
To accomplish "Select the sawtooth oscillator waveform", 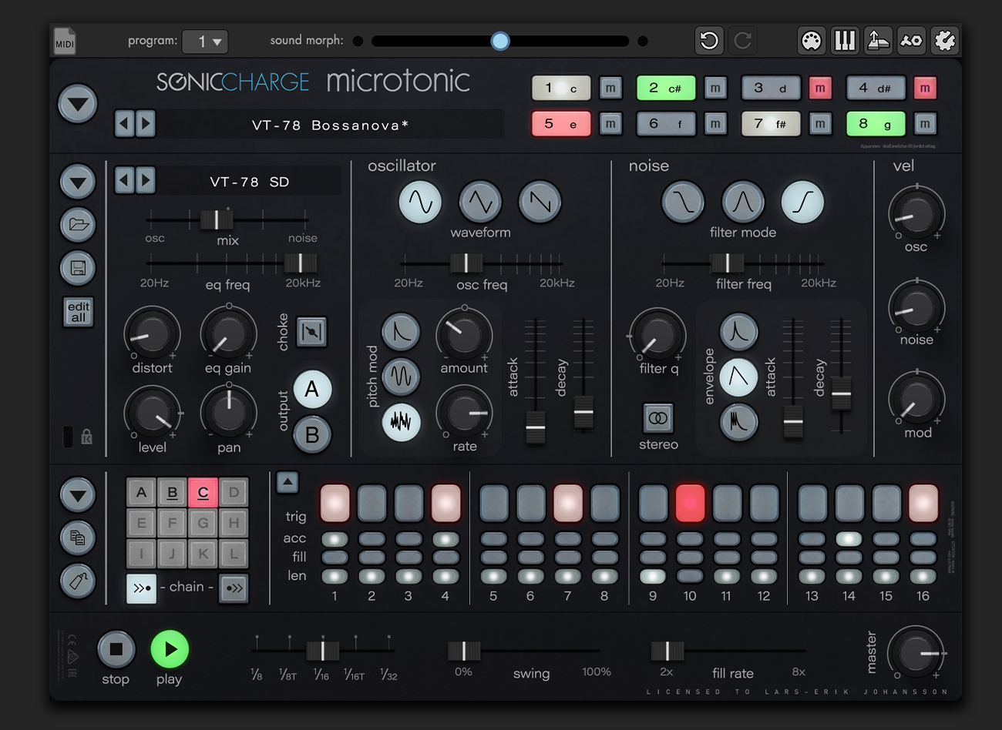I will [540, 202].
